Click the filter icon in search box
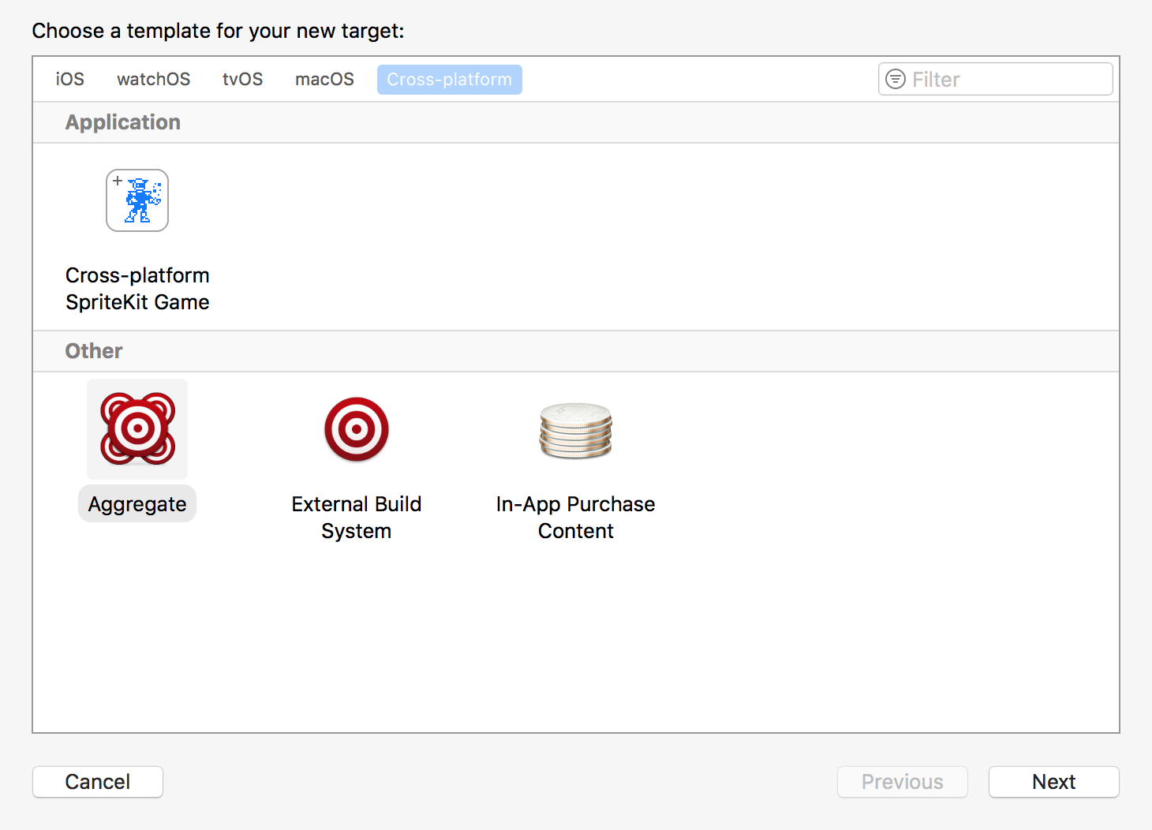 click(896, 79)
